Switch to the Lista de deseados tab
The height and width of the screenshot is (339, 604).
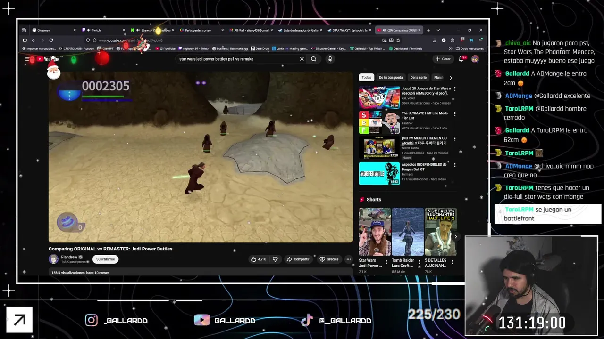click(x=300, y=30)
